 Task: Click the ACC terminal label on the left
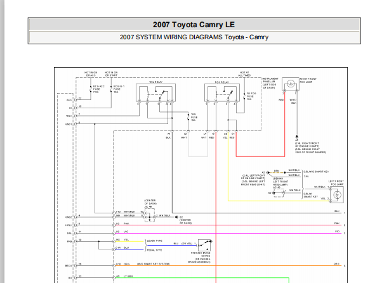click(x=69, y=100)
